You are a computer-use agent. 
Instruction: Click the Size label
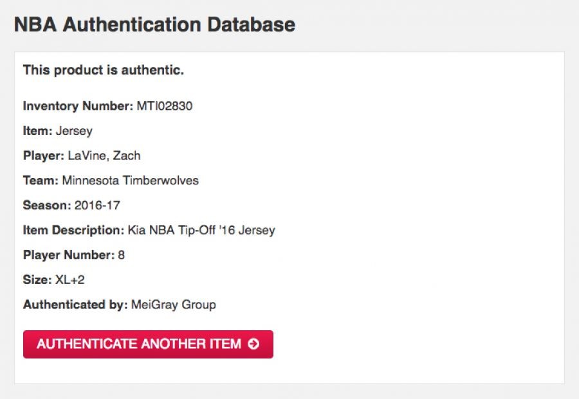37,280
